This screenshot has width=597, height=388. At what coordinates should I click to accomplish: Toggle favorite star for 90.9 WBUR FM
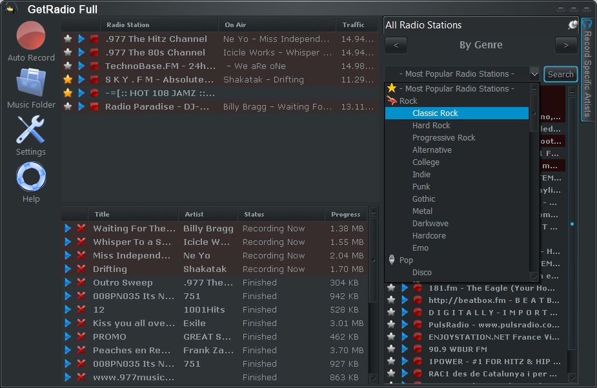[x=391, y=349]
